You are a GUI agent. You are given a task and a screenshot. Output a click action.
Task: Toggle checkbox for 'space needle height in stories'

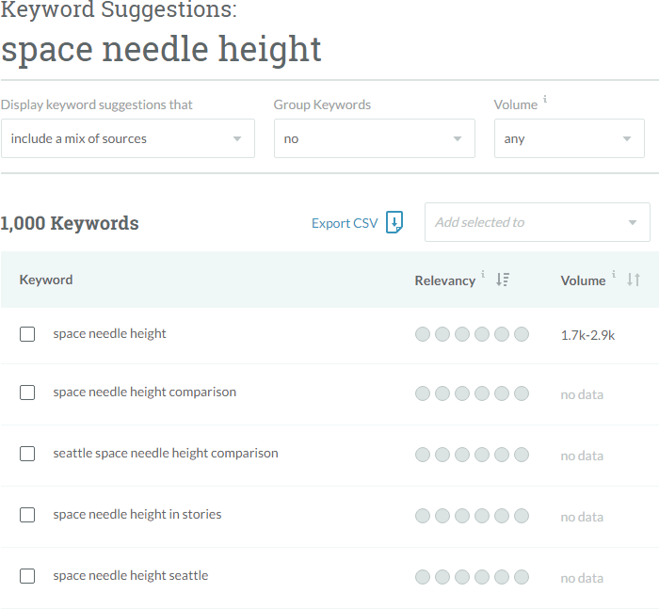tap(27, 515)
